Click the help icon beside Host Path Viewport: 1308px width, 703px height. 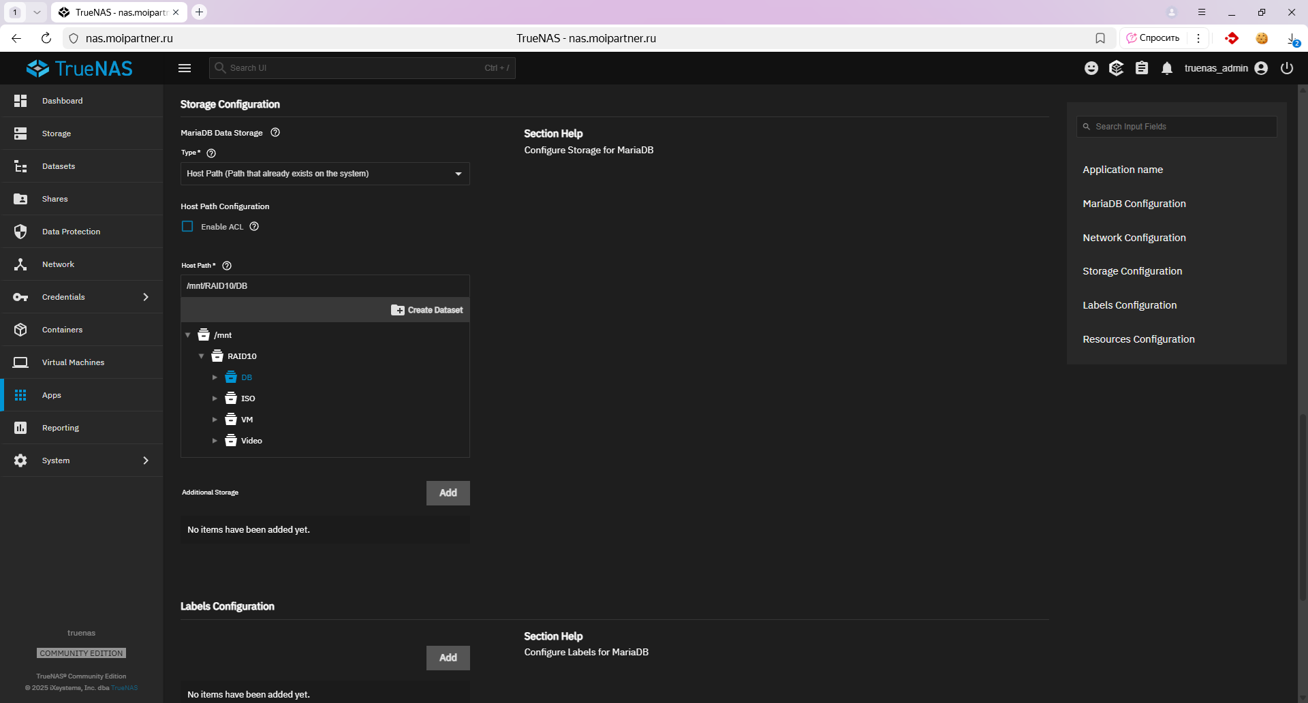227,266
